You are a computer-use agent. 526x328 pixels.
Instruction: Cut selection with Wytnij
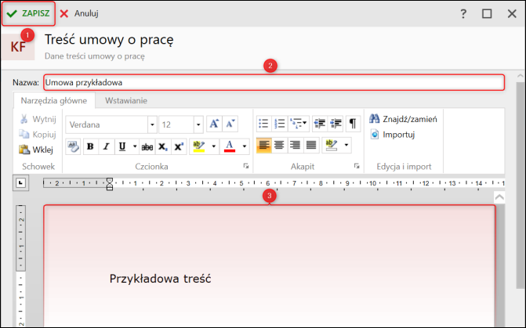38,119
